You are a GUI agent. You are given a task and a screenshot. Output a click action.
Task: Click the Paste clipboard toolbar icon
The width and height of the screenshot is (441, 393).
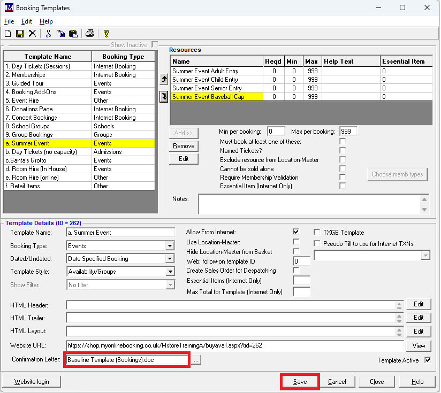tap(73, 33)
